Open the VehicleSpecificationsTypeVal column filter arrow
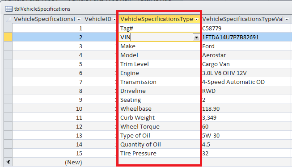The width and height of the screenshot is (292, 167). click(287, 19)
